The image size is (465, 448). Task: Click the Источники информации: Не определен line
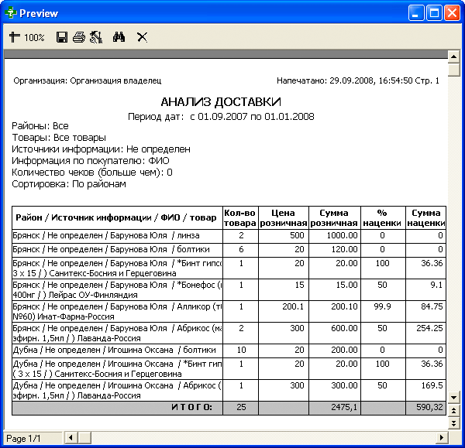coord(101,149)
